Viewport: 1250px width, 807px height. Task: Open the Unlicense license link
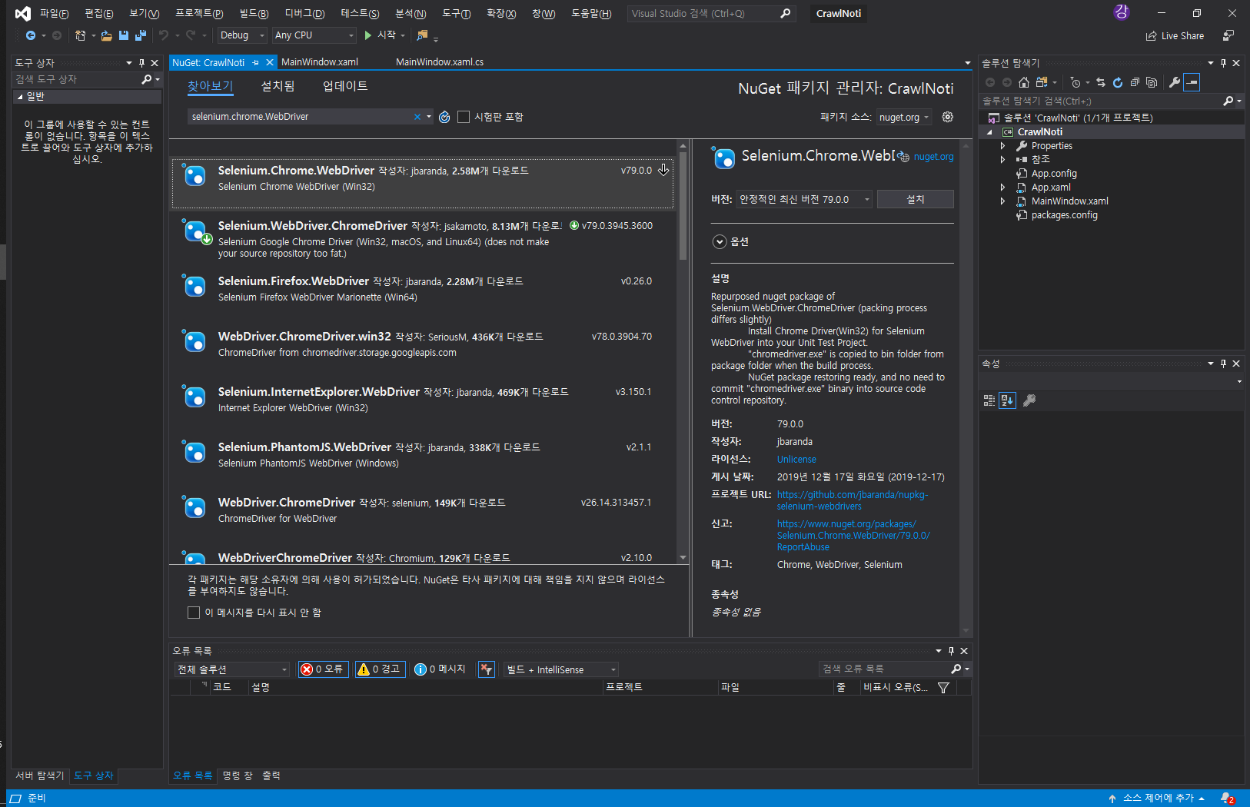(x=796, y=460)
